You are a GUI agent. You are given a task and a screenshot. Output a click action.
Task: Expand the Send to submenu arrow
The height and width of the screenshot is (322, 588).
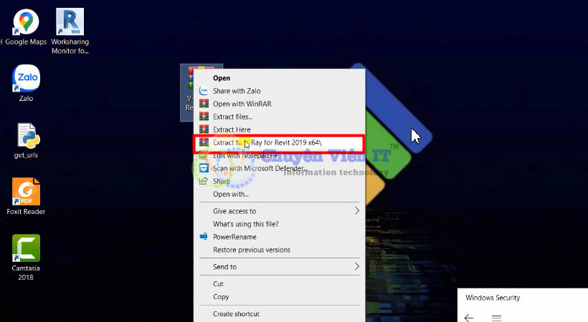(x=357, y=267)
